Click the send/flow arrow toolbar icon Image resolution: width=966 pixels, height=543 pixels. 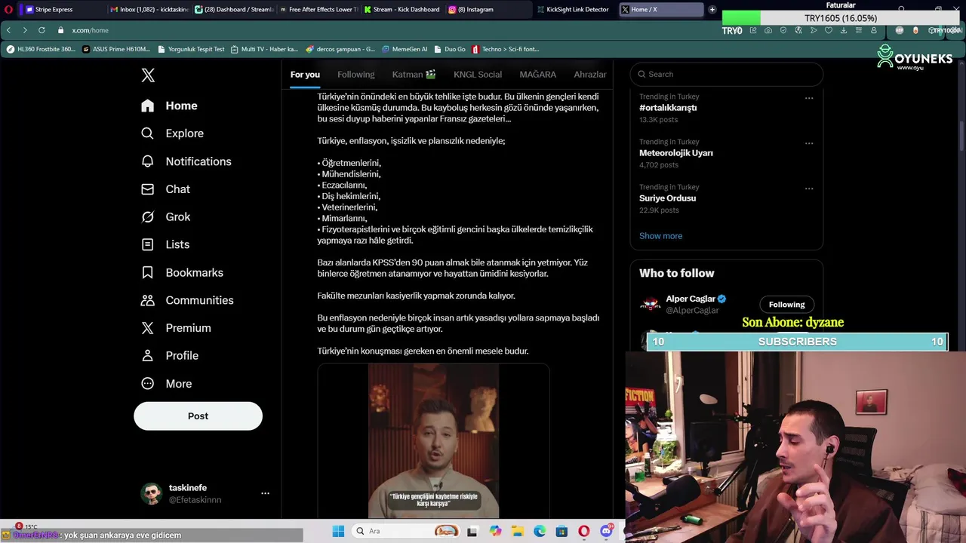coord(814,30)
